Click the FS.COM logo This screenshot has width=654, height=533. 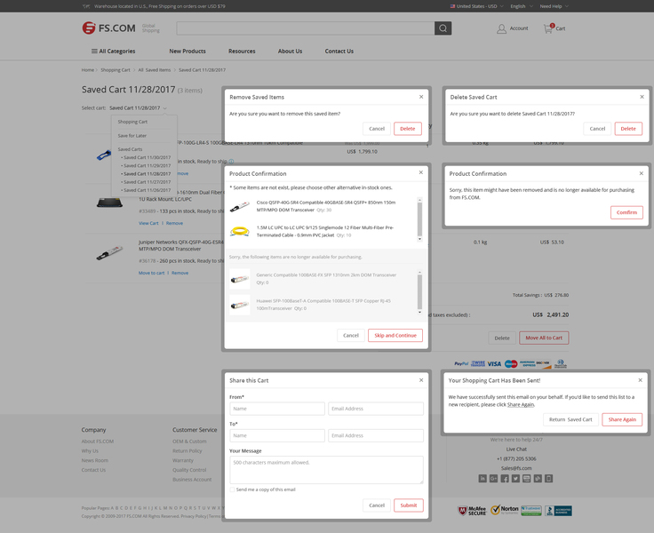109,28
